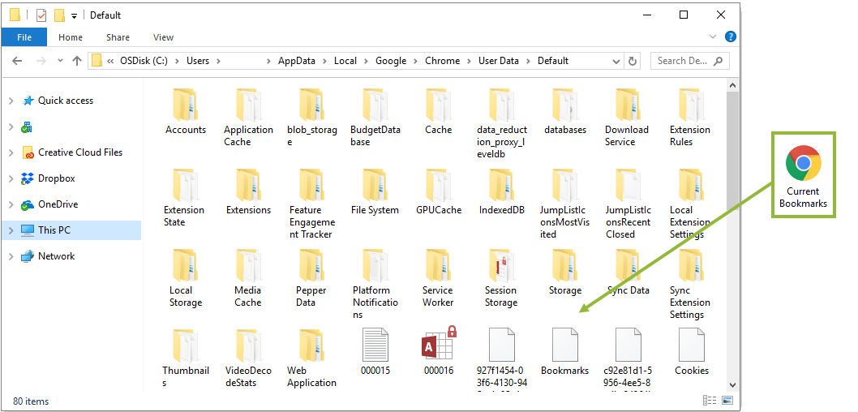Open the Bookmarks file

(564, 350)
